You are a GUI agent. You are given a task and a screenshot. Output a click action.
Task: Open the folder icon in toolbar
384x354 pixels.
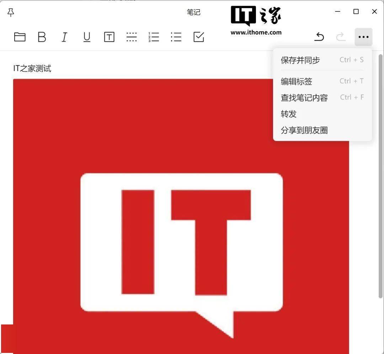(20, 37)
